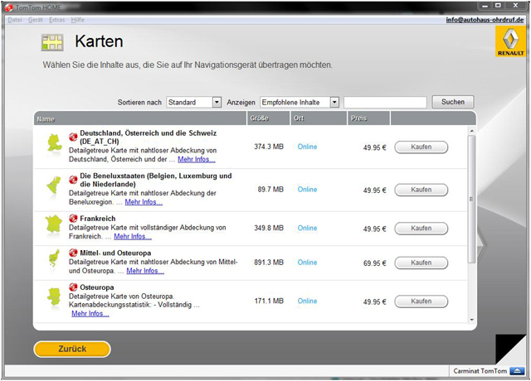531x381 pixels.
Task: Click the Karten header map icon
Action: (52, 42)
